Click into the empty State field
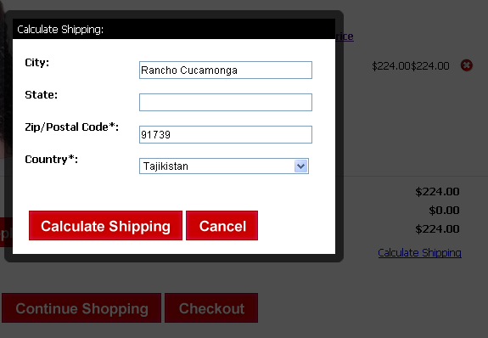488x338 pixels. click(x=226, y=102)
